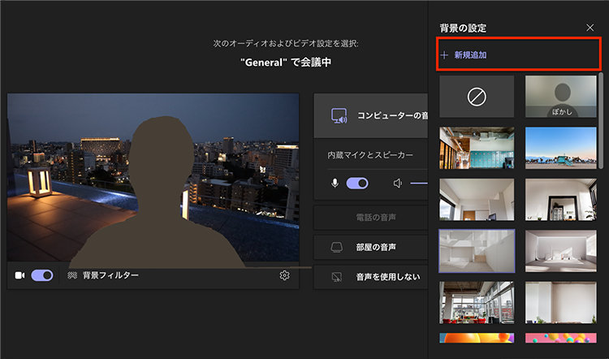
Task: Click 新規追加 to add new background
Action: pyautogui.click(x=471, y=55)
